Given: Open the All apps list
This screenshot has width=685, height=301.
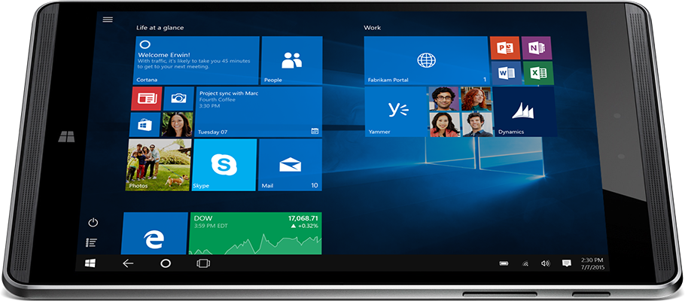Looking at the screenshot, I should pos(92,242).
